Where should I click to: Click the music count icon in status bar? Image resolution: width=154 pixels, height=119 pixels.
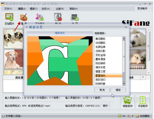click(129, 116)
